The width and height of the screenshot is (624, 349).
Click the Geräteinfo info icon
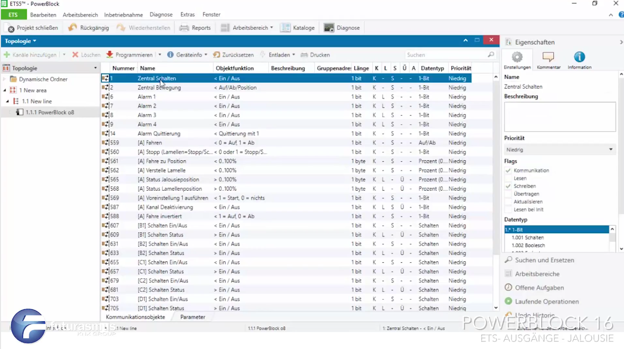170,55
